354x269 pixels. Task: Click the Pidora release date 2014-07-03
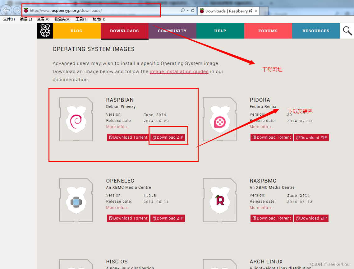[x=300, y=121]
